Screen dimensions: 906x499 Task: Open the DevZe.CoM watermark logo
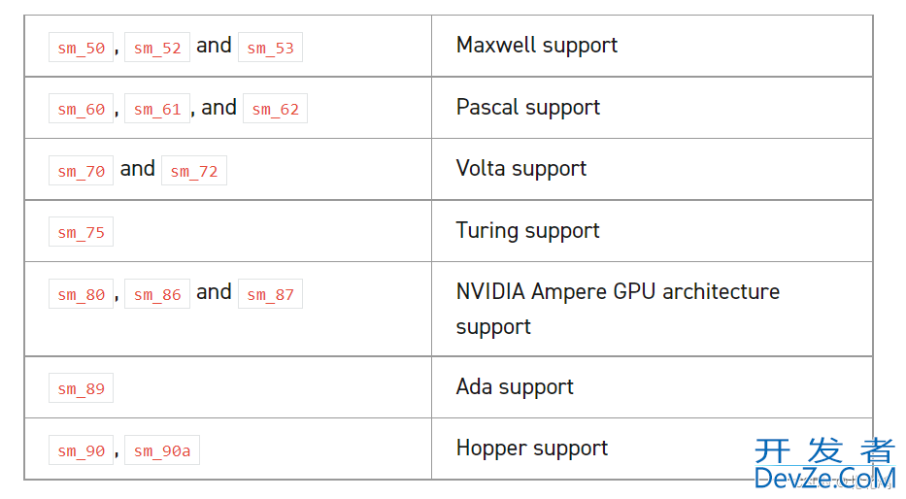(x=824, y=464)
